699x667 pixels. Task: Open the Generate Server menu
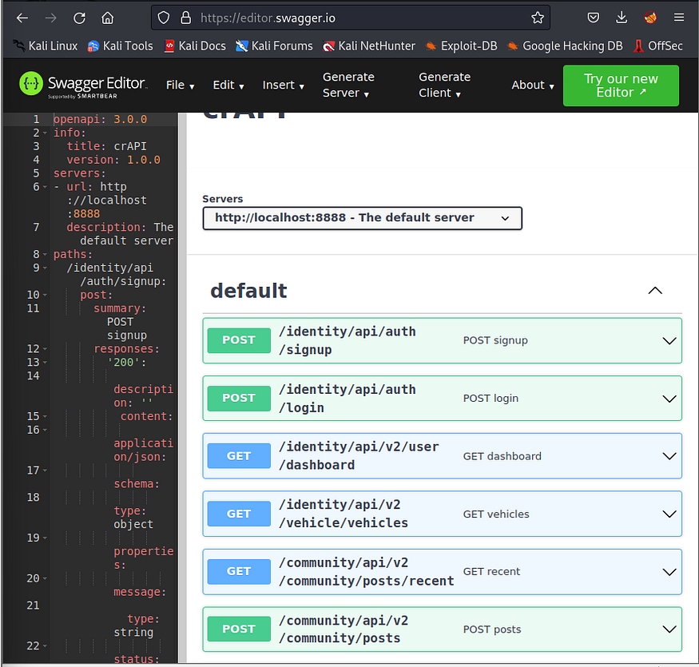click(348, 85)
